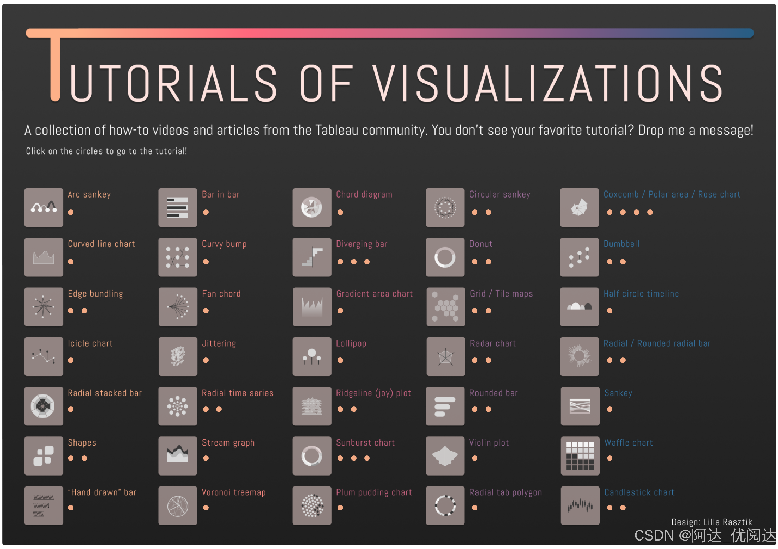Click the Waffle chart grid icon
The height and width of the screenshot is (549, 778).
(x=580, y=455)
